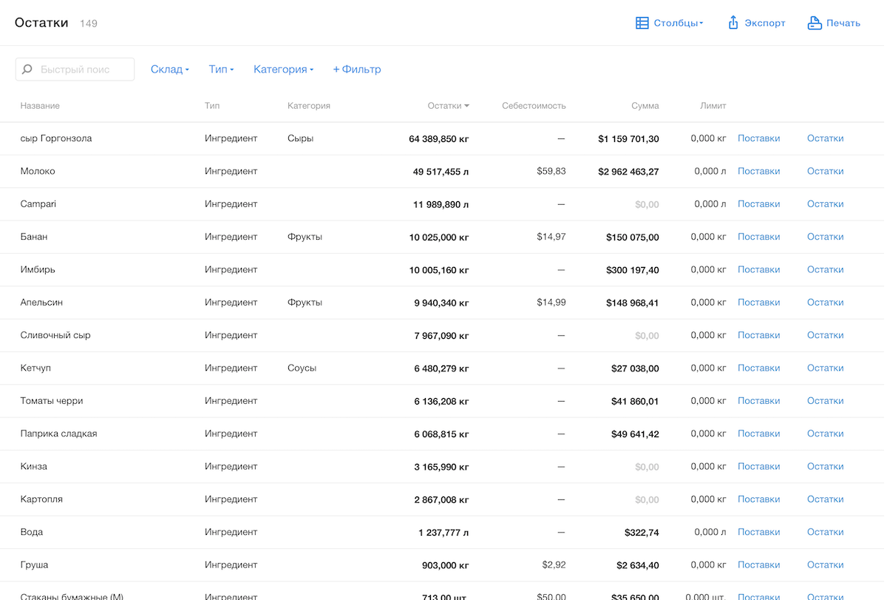This screenshot has height=600, width=887.
Task: Add a new filter with + Фильтр
Action: click(x=357, y=70)
